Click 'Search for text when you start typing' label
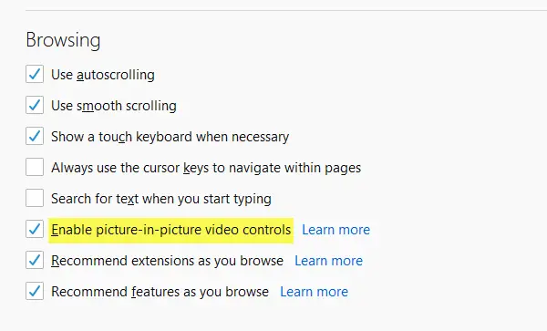The height and width of the screenshot is (331, 547). click(x=161, y=199)
